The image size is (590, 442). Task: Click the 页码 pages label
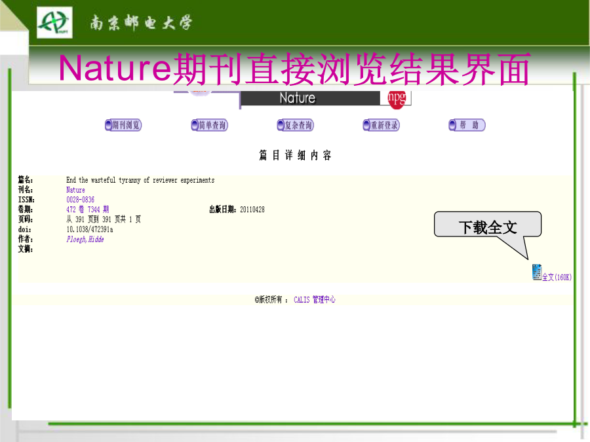[x=26, y=219]
